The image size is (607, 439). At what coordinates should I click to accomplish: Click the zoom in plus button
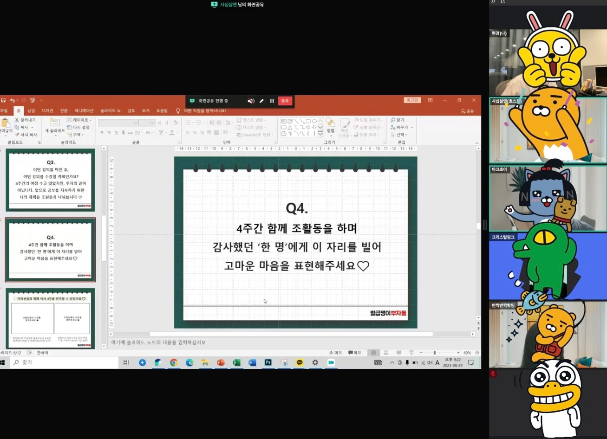coord(458,353)
